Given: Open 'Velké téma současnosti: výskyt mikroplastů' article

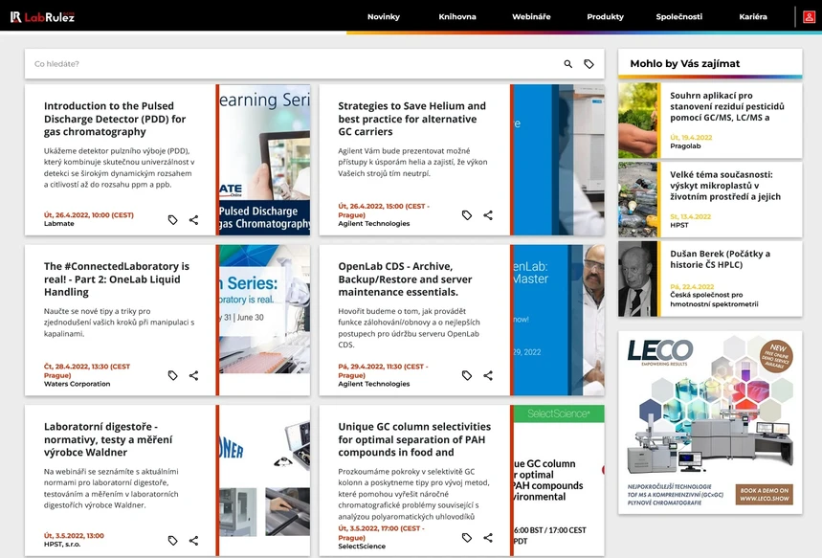Looking at the screenshot, I should coord(725,186).
